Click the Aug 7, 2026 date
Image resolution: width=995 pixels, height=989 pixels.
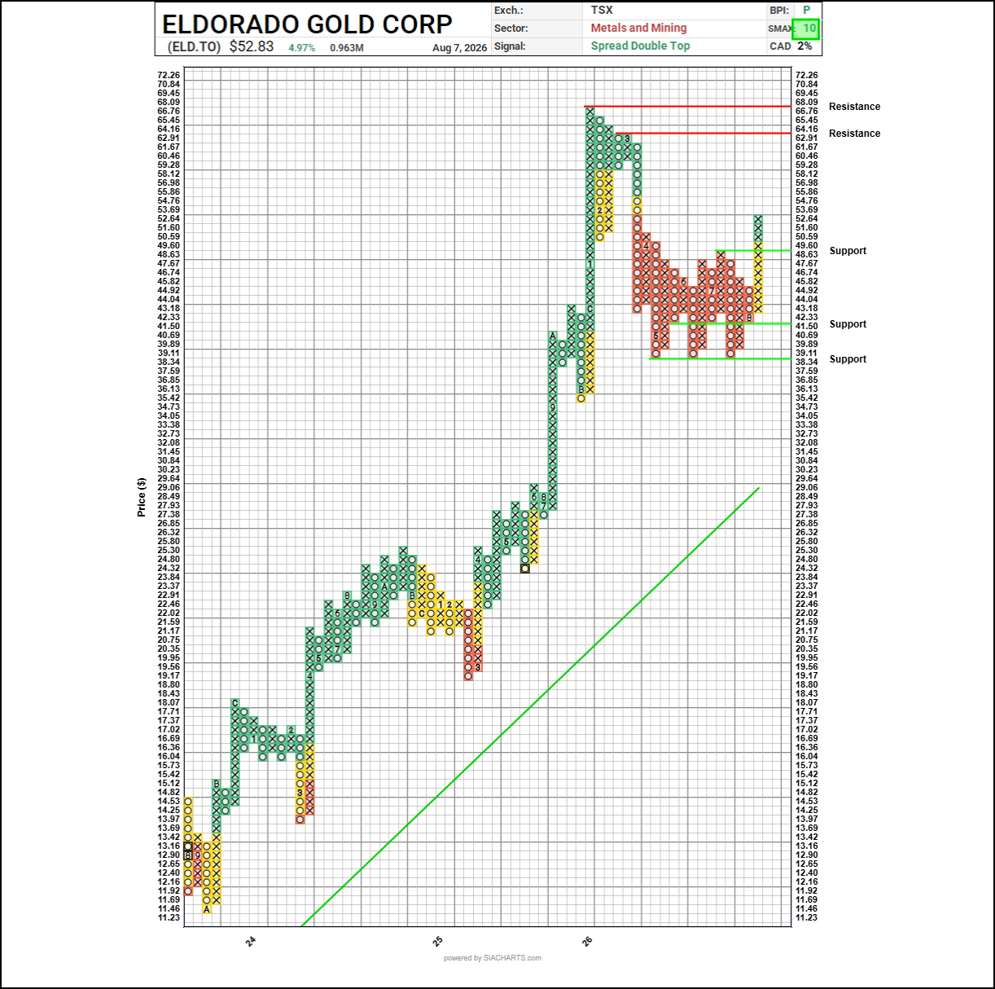click(459, 48)
